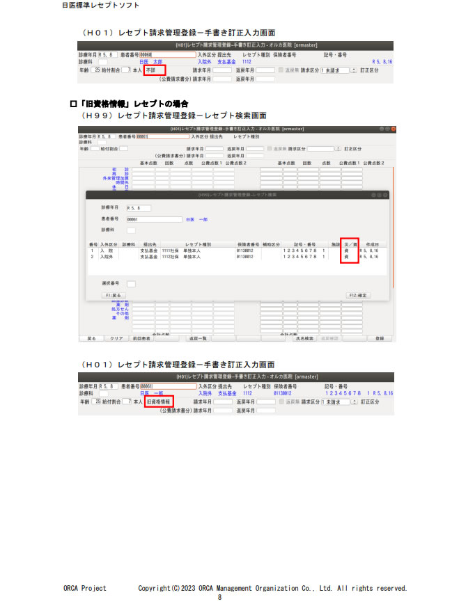Click the 戻る button at bottom left

(x=91, y=338)
